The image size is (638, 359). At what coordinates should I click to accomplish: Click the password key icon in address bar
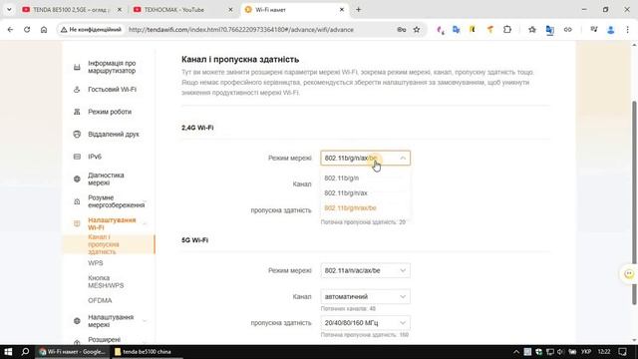coord(401,29)
